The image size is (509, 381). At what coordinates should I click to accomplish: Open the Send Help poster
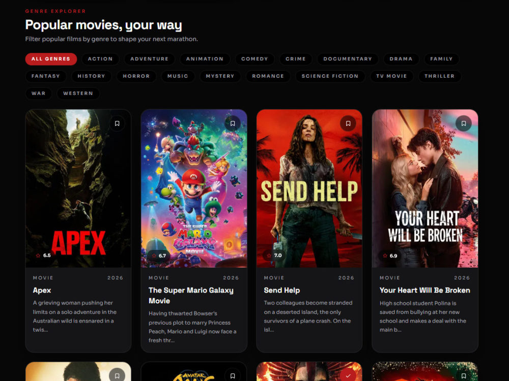[309, 188]
